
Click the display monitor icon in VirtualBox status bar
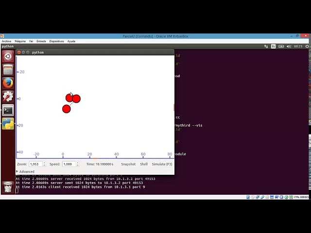click(272, 197)
